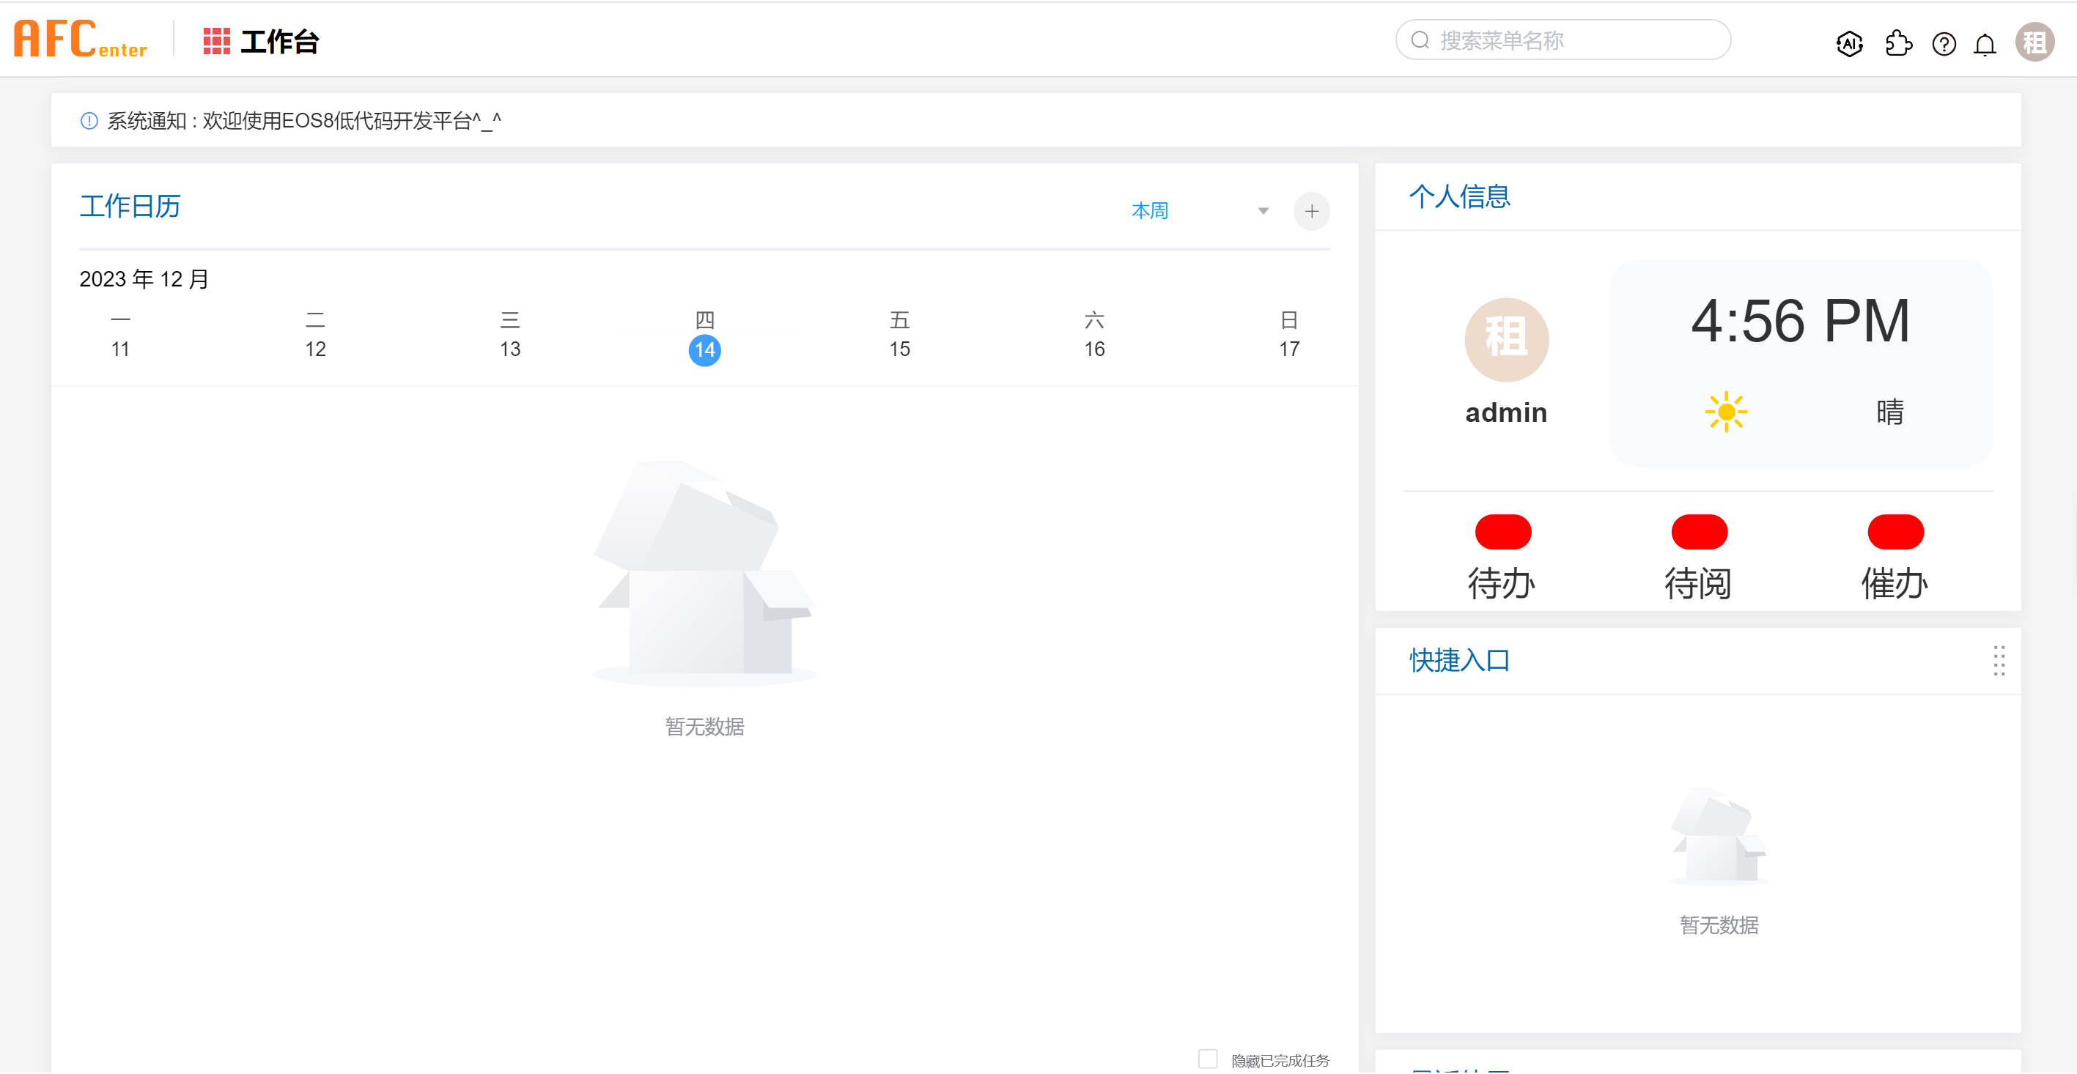Click the weather sun icon in 个人信息 panel
2077x1074 pixels.
pyautogui.click(x=1727, y=412)
